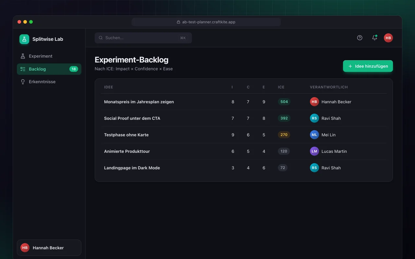Click Ravi Shah's avatar in the Landingpage row
The height and width of the screenshot is (259, 415).
(314, 168)
